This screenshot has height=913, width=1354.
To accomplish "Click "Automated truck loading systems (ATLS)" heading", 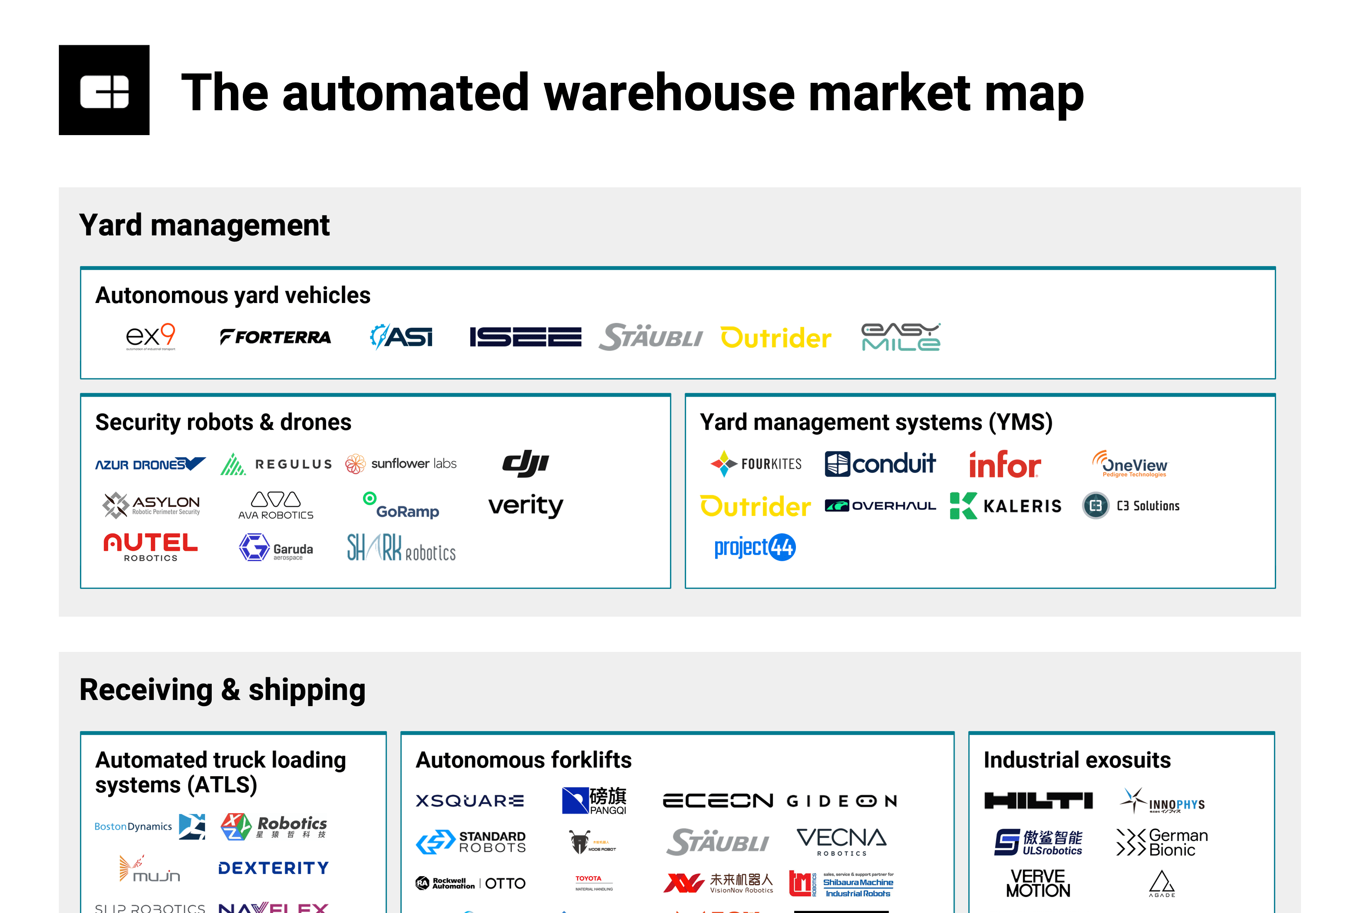I will coord(220,773).
